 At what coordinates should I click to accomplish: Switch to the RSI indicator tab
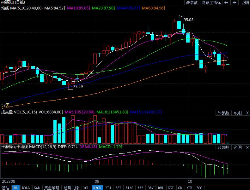click(x=118, y=187)
